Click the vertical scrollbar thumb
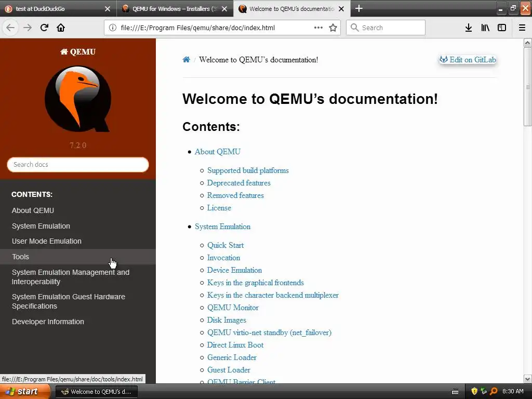Screen dimensions: 532x399 528,87
